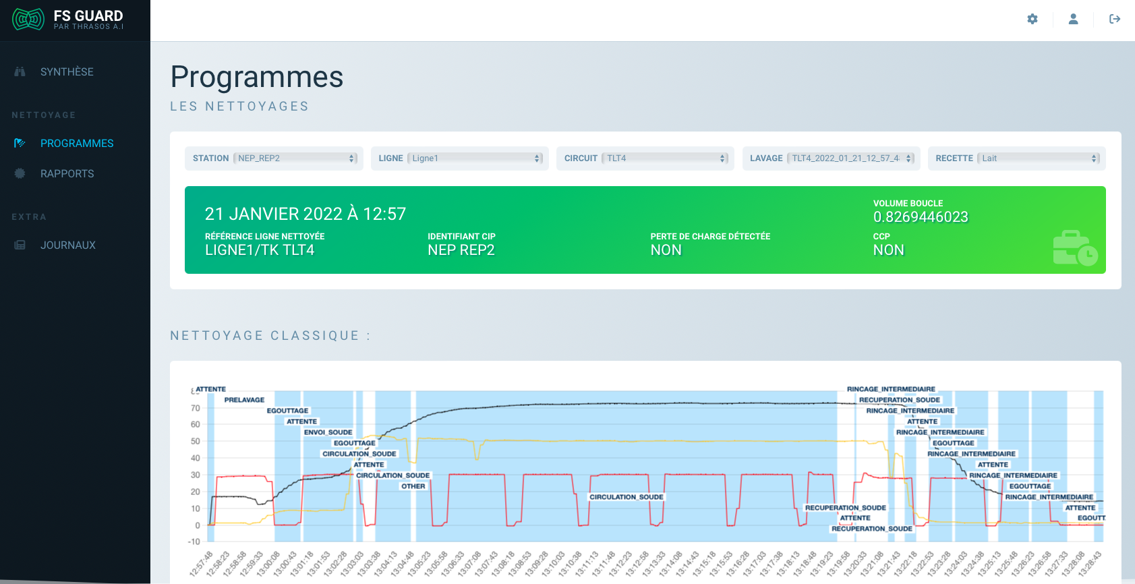The image size is (1135, 584).
Task: Click the ENVOI_SOUDE phase label on chart
Action: click(328, 432)
